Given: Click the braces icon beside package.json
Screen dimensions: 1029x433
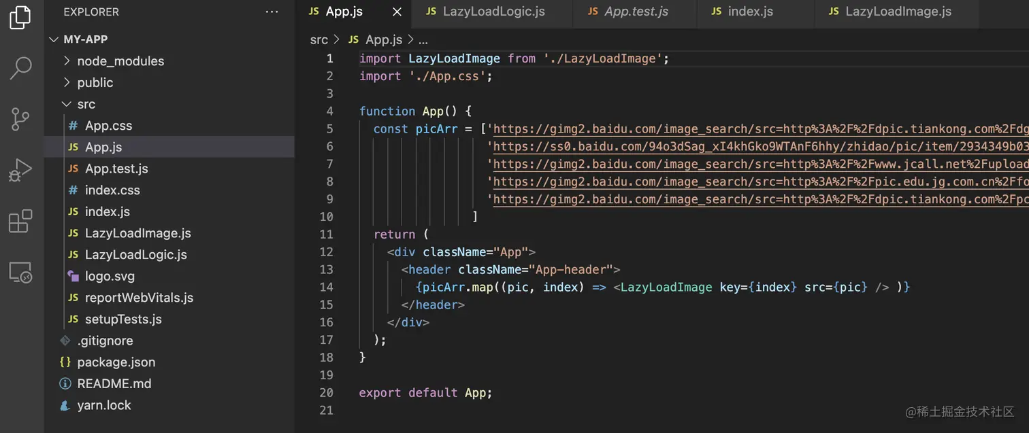Looking at the screenshot, I should click(65, 362).
